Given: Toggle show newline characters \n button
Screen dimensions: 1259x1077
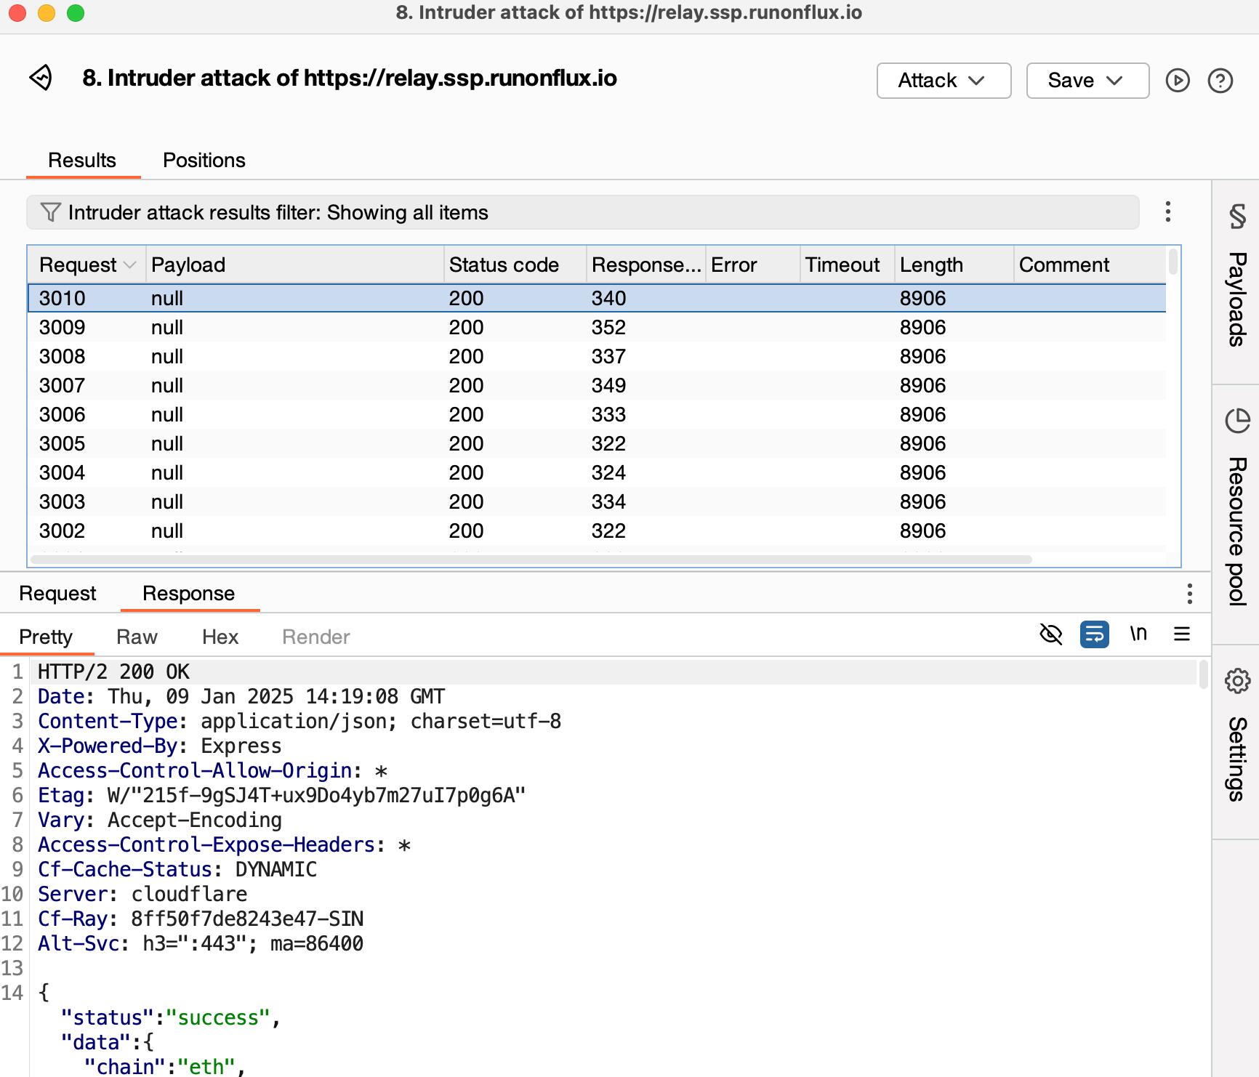Looking at the screenshot, I should (x=1138, y=634).
